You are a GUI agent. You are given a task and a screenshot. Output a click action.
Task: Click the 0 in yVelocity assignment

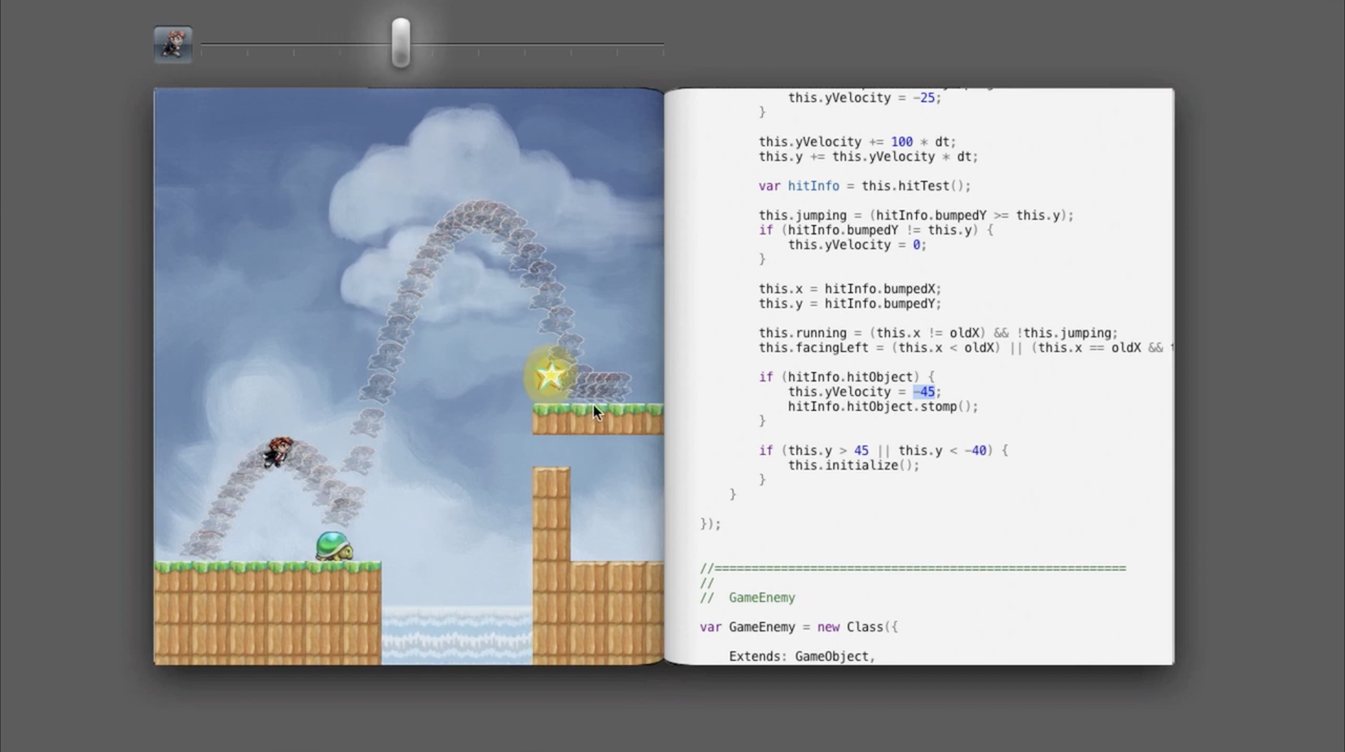[916, 245]
